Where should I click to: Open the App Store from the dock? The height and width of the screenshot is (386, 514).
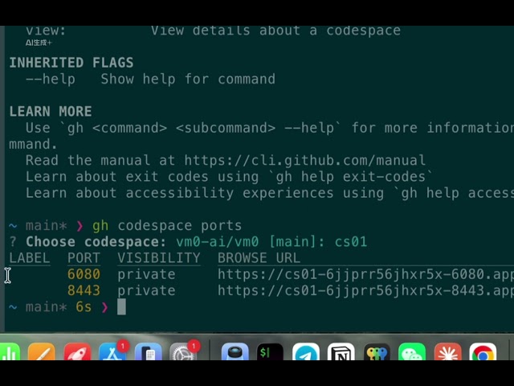point(112,351)
